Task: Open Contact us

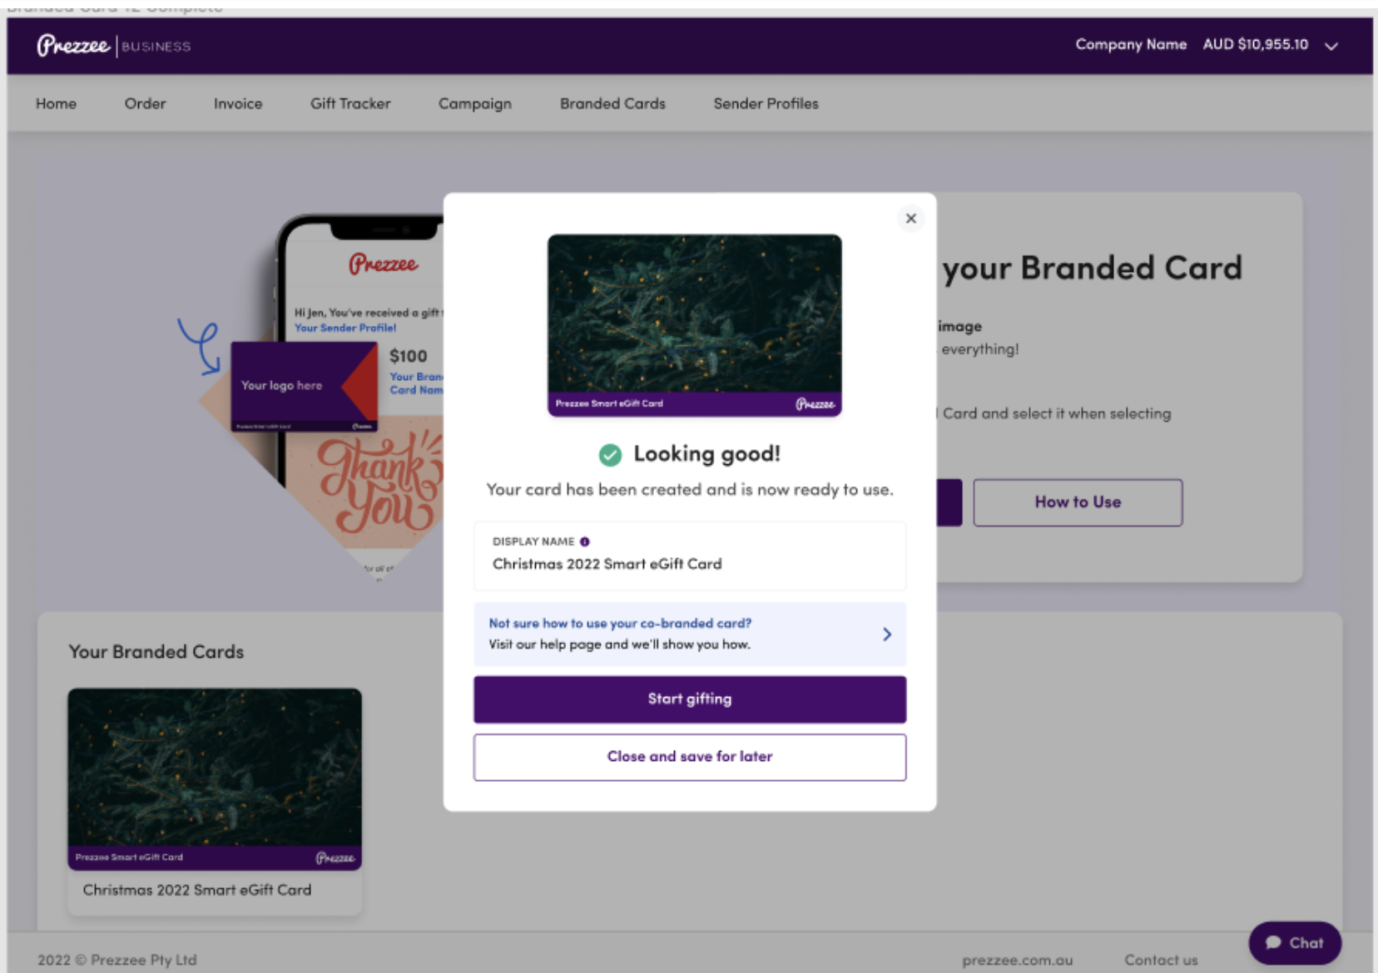Action: (x=1161, y=959)
